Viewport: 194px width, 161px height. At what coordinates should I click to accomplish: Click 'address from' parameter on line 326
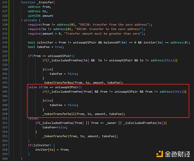[39, 7]
